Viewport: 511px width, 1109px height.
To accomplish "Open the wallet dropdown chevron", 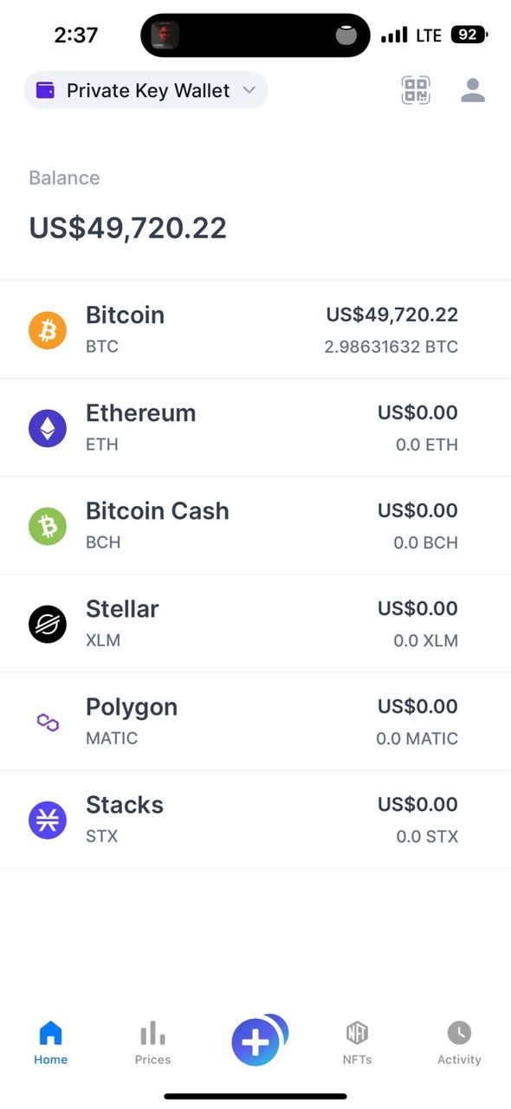I will coord(249,90).
